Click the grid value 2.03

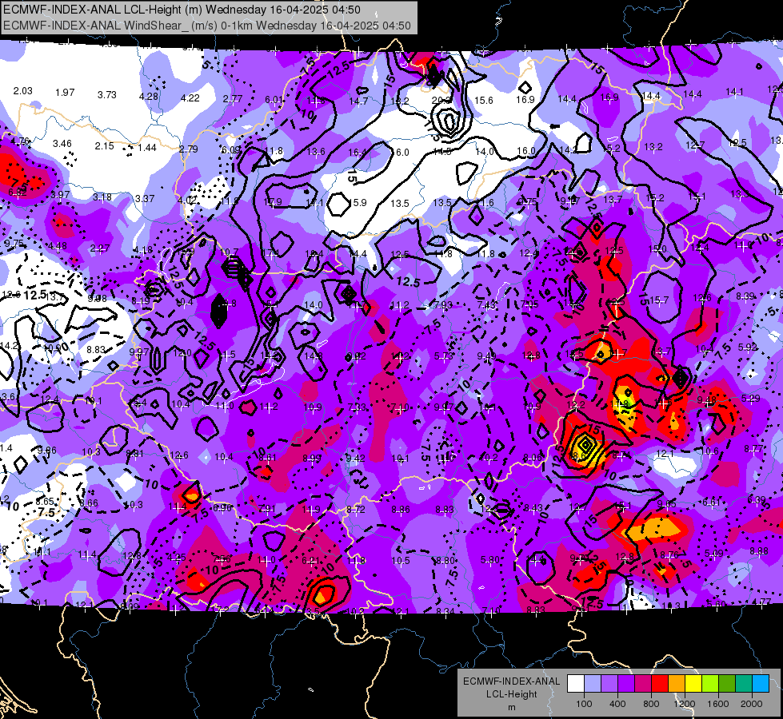[x=23, y=91]
